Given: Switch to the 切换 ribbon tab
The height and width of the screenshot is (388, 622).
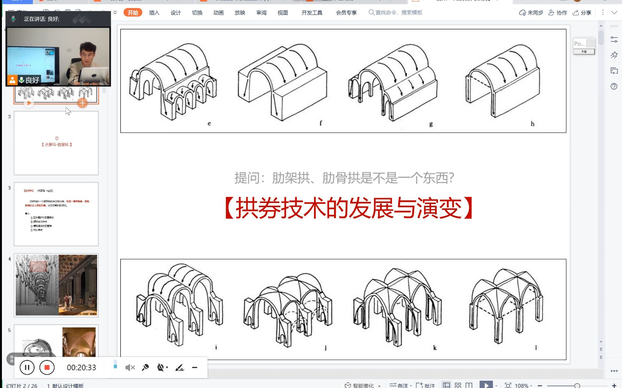Looking at the screenshot, I should tap(197, 13).
